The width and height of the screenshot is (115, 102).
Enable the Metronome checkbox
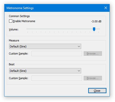coord(11,21)
